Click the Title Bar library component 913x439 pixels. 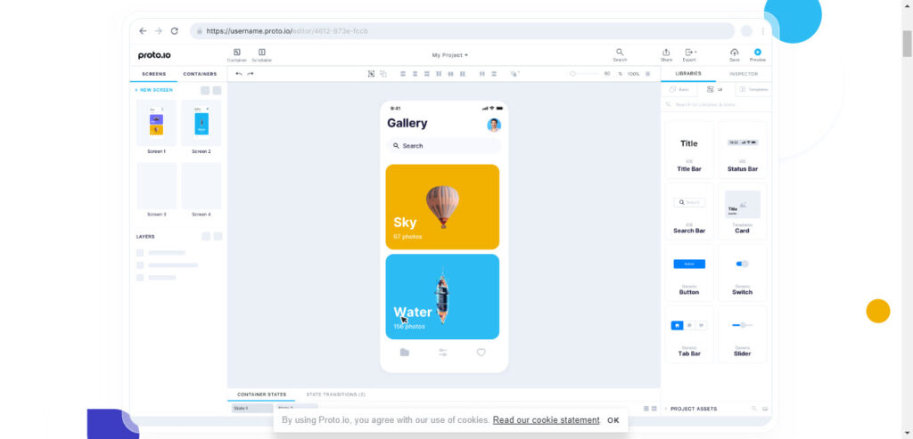point(689,150)
